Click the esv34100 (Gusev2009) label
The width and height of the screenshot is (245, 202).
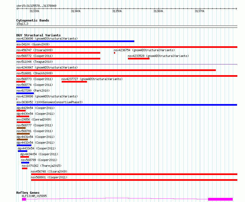tap(33, 44)
